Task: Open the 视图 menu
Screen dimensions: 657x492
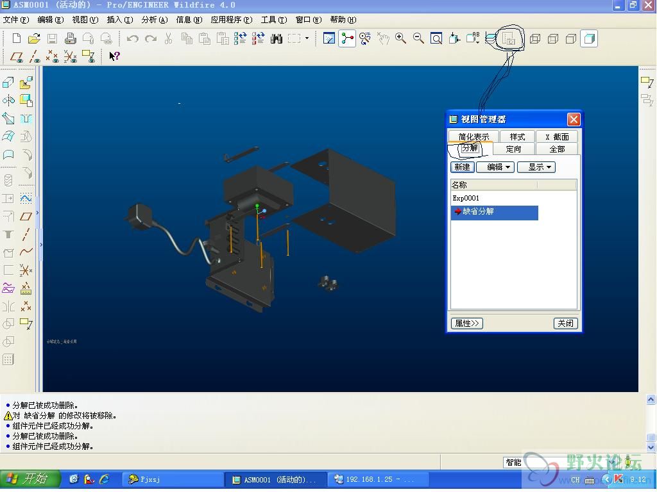Action: (x=85, y=20)
